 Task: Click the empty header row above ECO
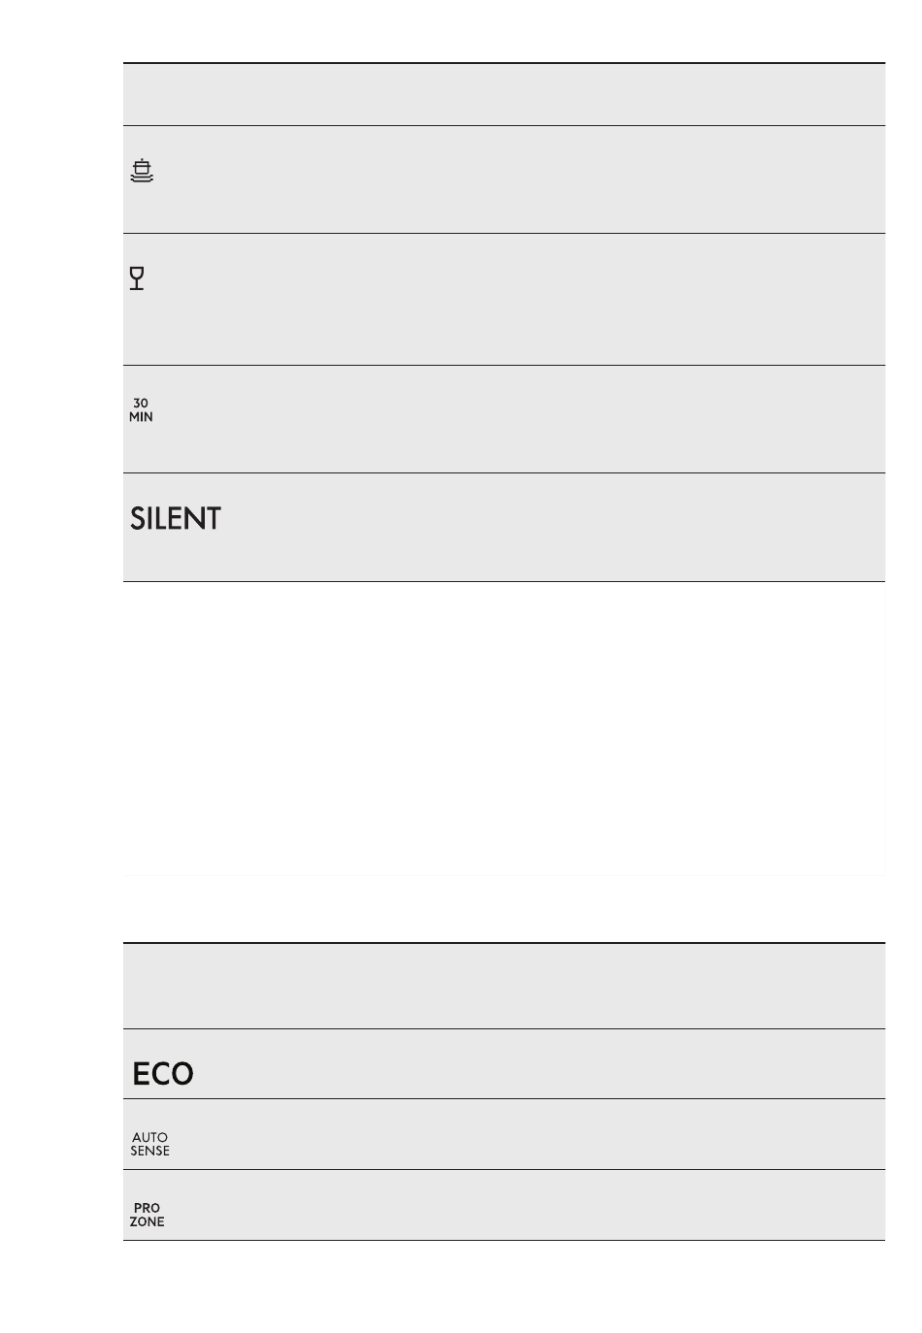click(x=504, y=986)
